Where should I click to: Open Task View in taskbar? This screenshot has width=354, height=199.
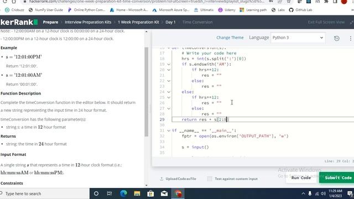click(110, 193)
